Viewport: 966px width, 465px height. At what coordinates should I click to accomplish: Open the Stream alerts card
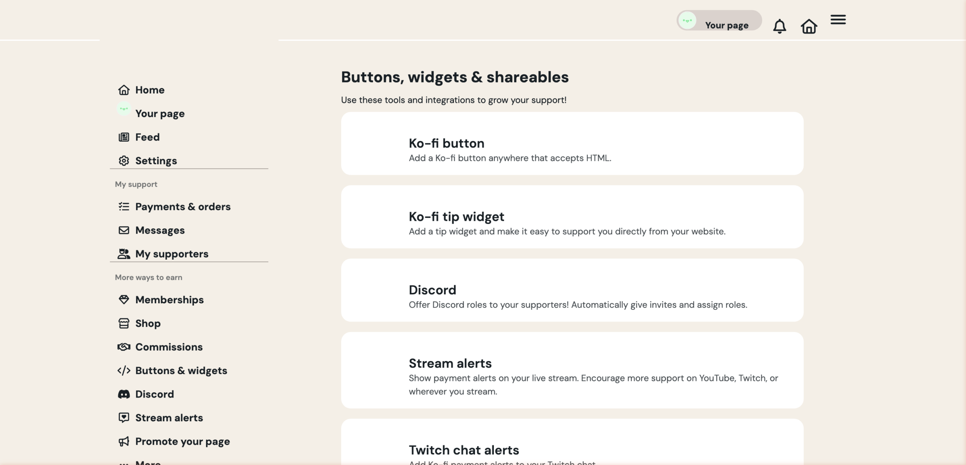[572, 370]
